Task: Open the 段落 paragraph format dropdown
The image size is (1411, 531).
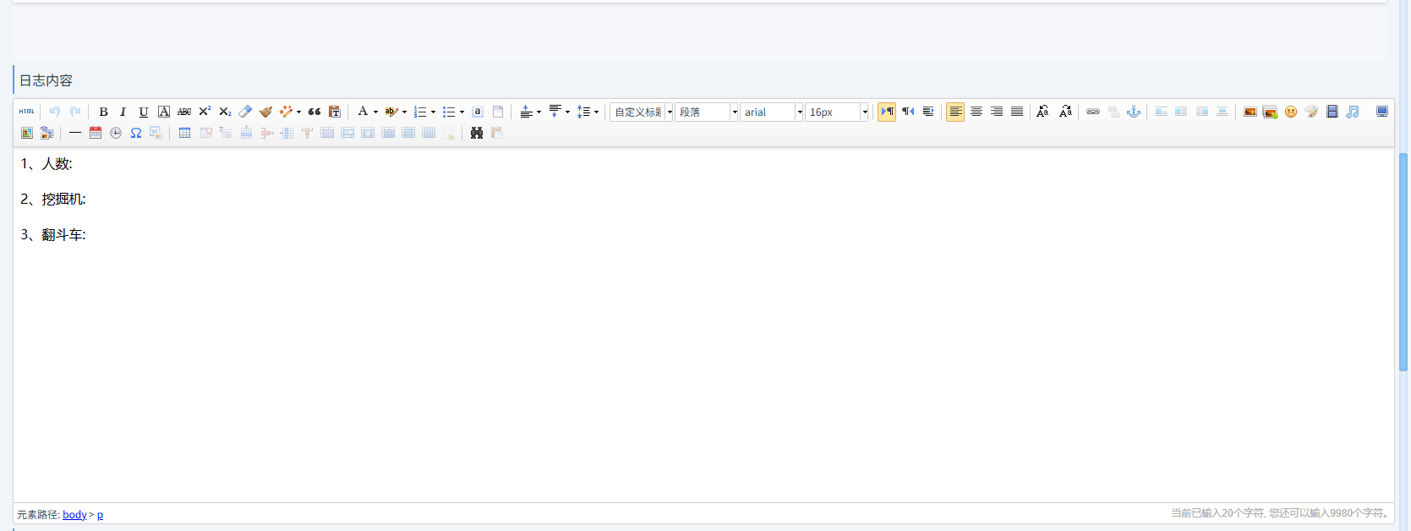Action: [x=707, y=112]
